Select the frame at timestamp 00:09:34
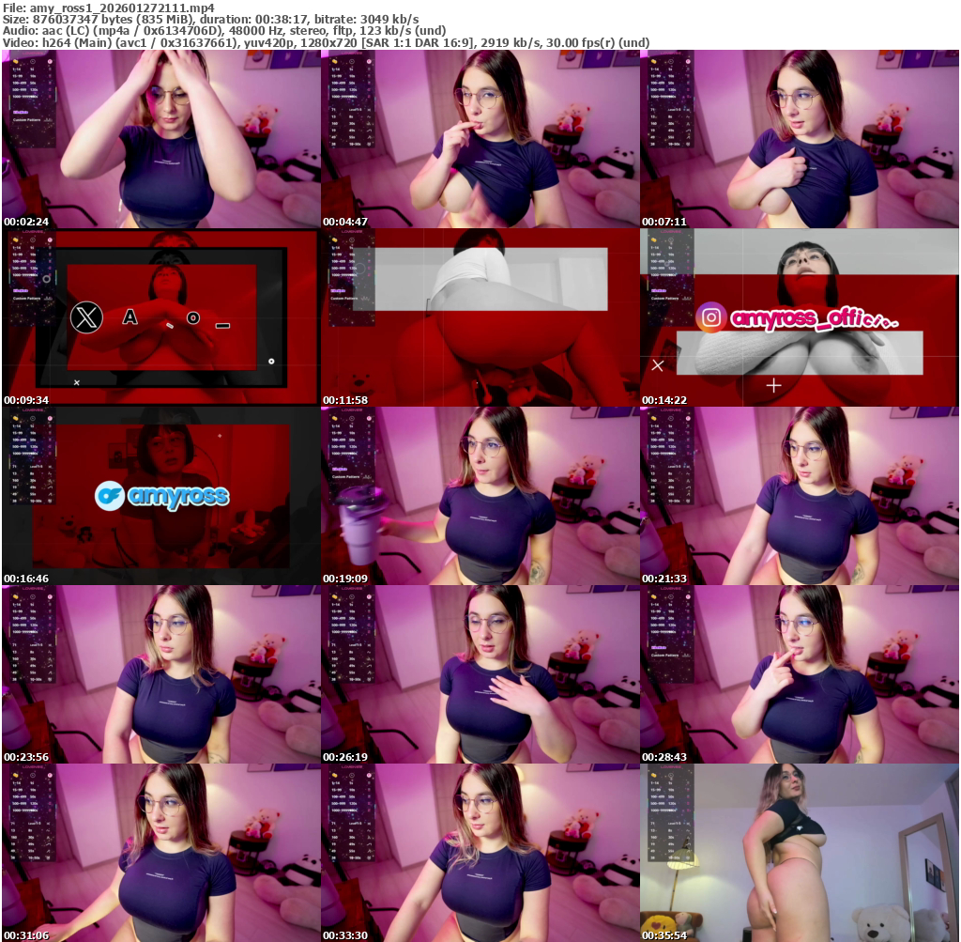Viewport: 961px width, 942px height. [160, 317]
